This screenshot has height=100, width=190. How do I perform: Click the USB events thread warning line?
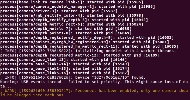(94, 84)
